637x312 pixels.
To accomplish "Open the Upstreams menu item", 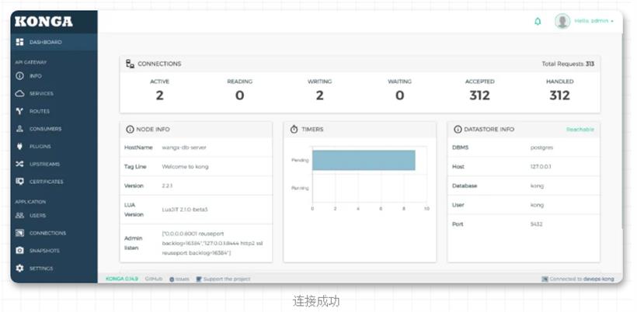I will 54,164.
